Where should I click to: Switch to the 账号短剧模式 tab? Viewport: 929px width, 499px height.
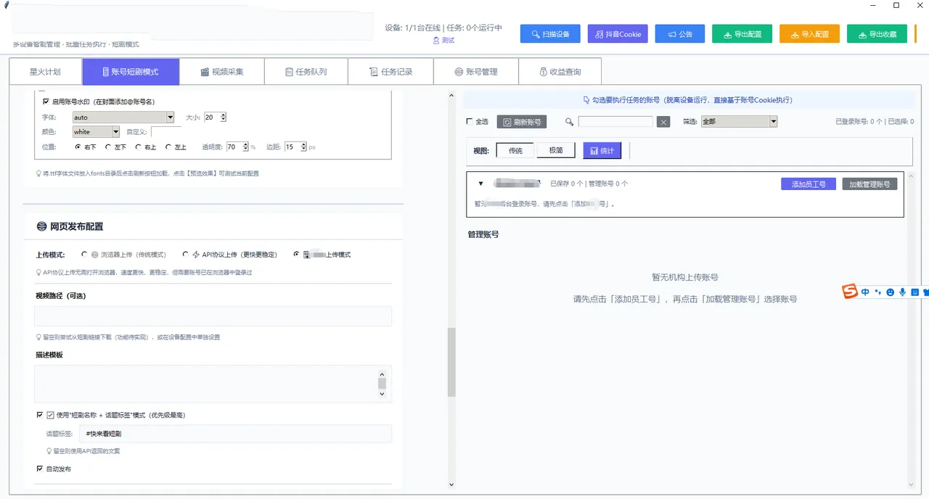(131, 72)
